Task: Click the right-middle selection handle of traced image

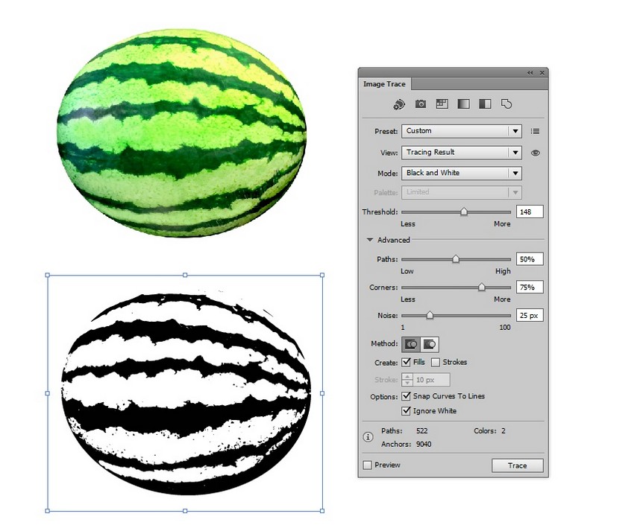Action: 322,393
